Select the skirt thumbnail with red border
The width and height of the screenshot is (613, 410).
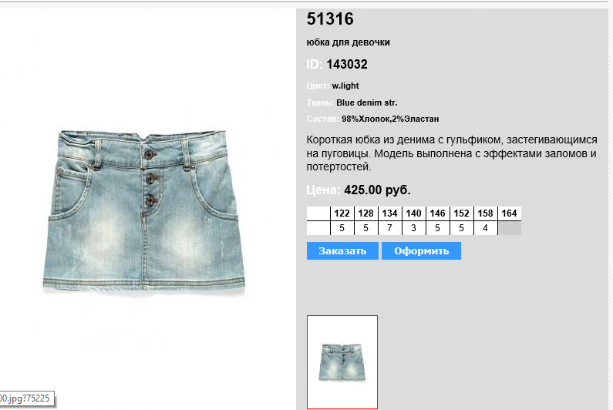point(342,362)
